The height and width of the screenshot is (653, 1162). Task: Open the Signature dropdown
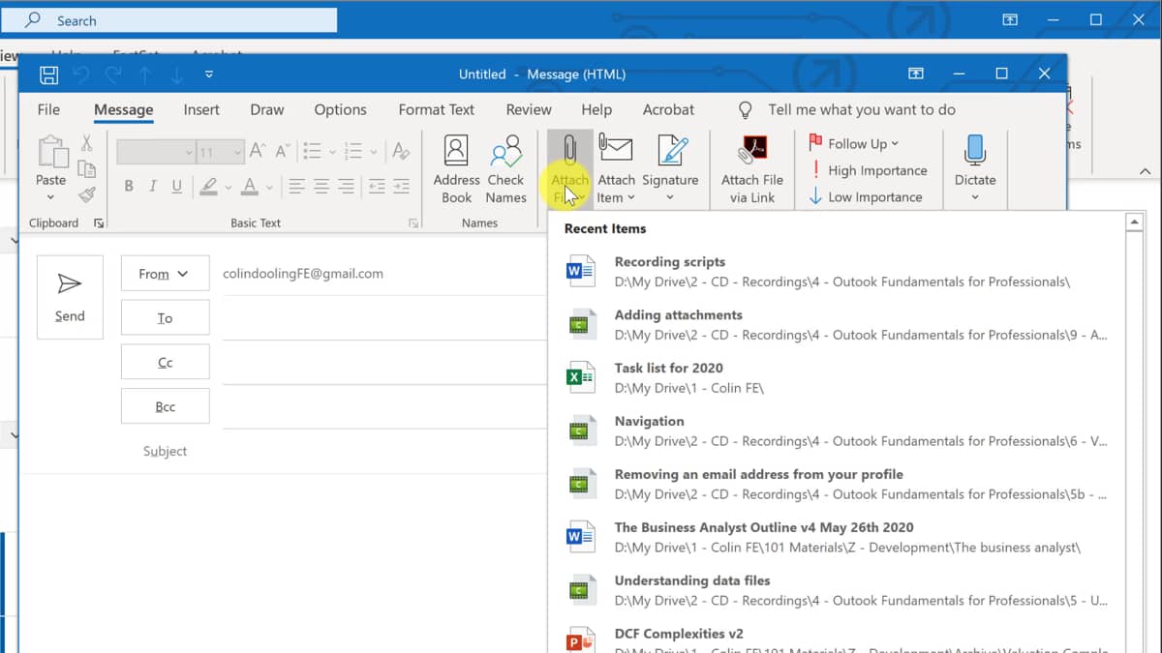pyautogui.click(x=670, y=169)
